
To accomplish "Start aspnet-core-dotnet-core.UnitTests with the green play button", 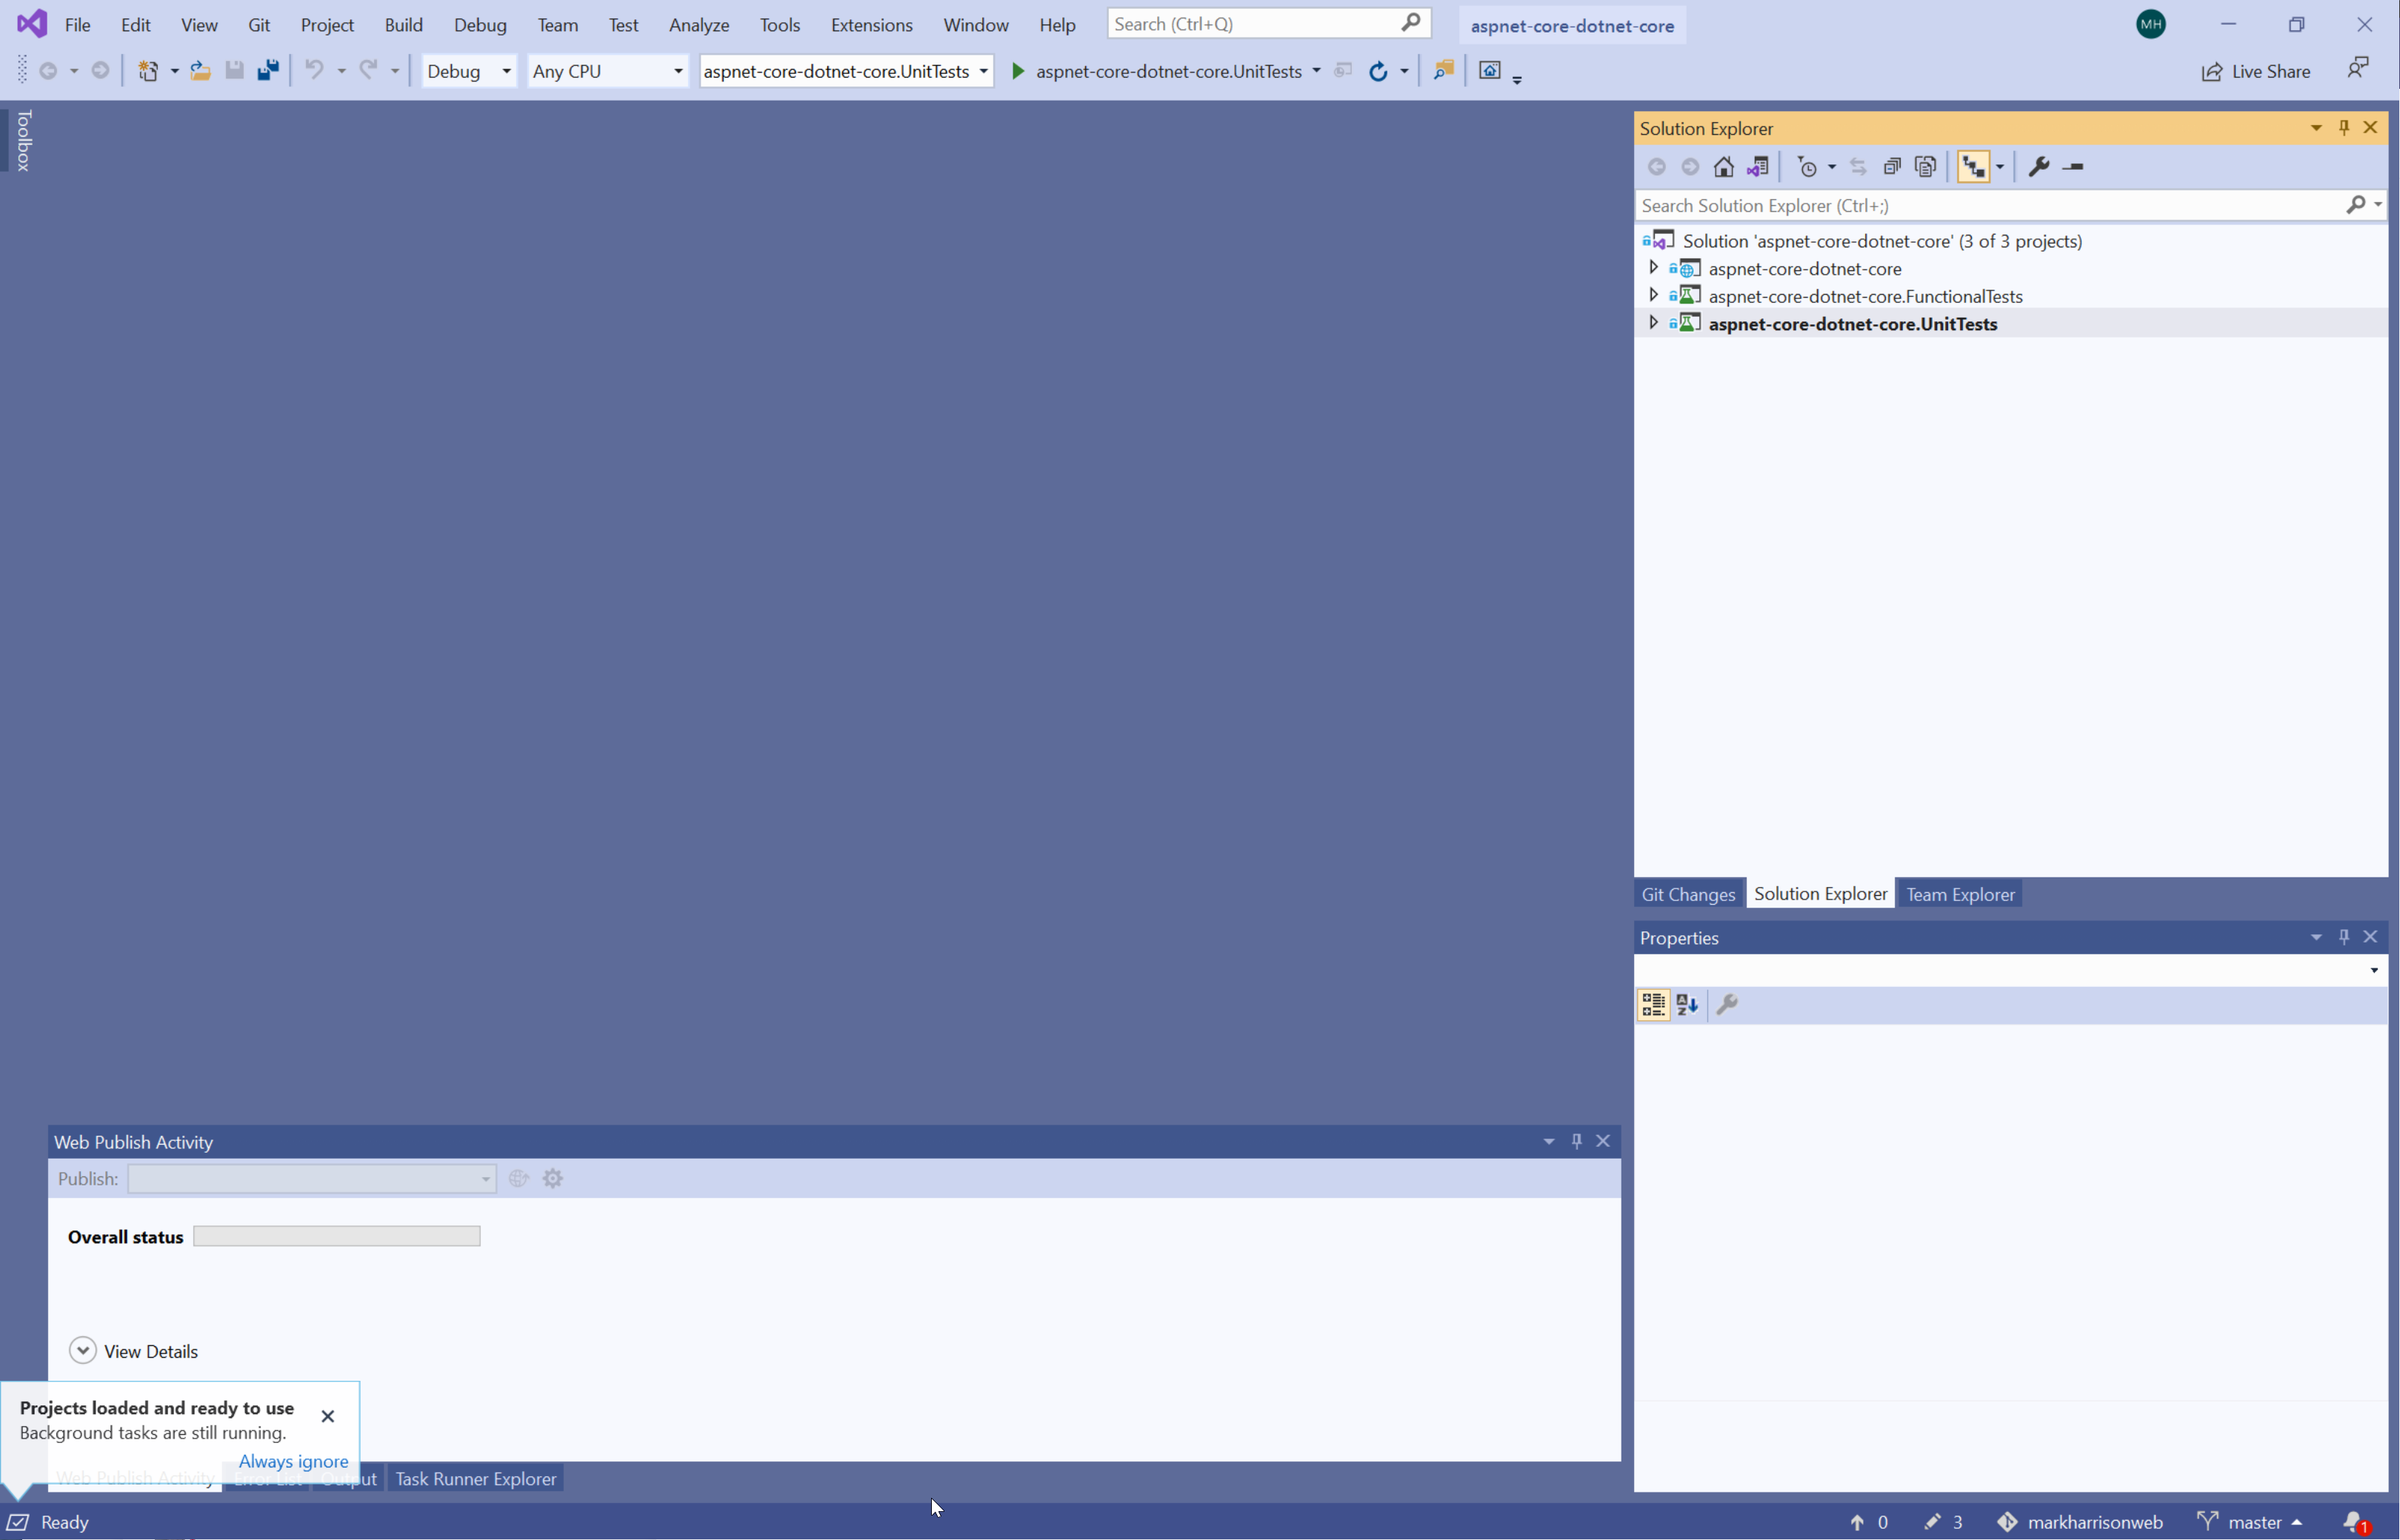I will pyautogui.click(x=1019, y=71).
